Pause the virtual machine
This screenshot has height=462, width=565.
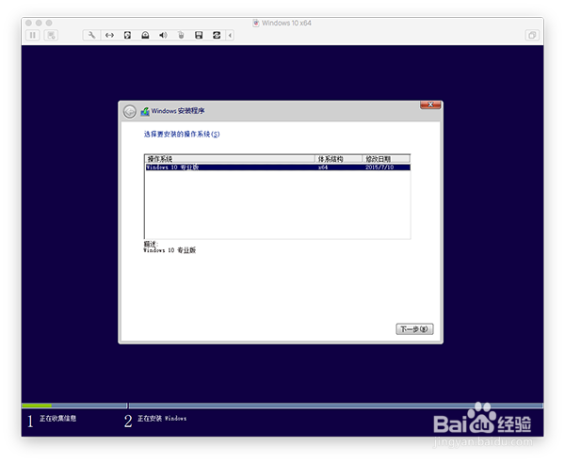click(33, 35)
